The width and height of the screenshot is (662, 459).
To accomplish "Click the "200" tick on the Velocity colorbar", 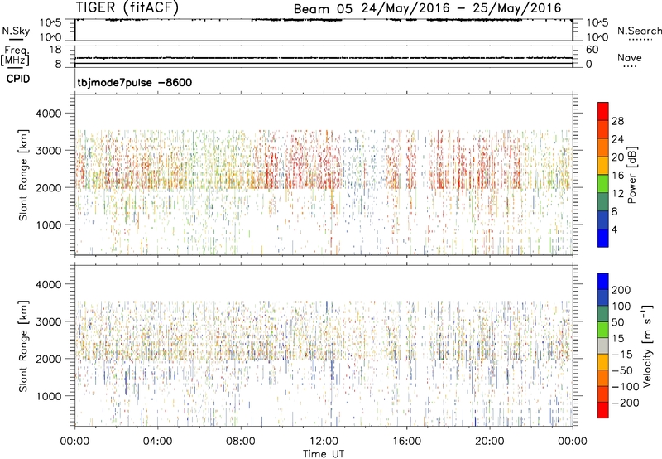I will tap(621, 290).
